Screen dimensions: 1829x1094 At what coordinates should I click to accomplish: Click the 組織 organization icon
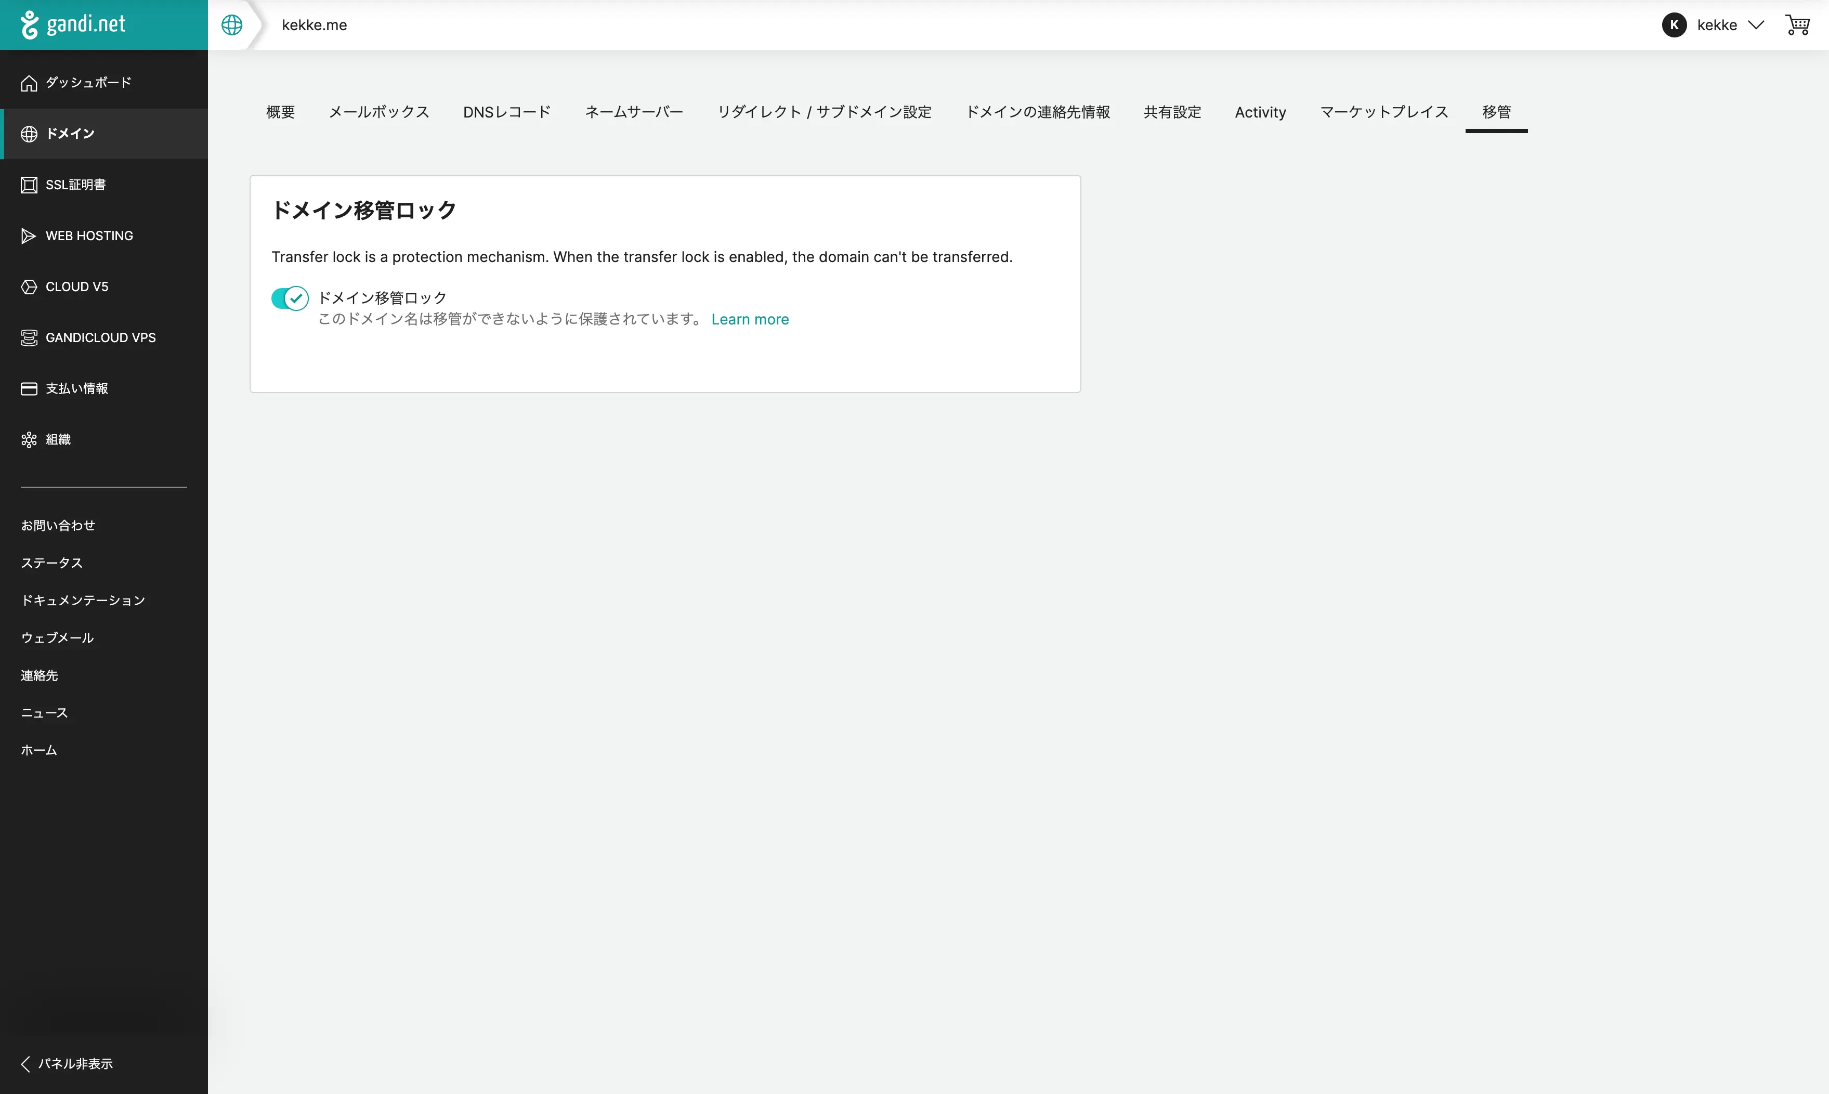[29, 440]
